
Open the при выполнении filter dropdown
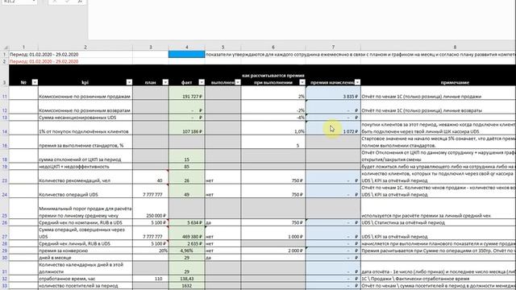point(302,82)
